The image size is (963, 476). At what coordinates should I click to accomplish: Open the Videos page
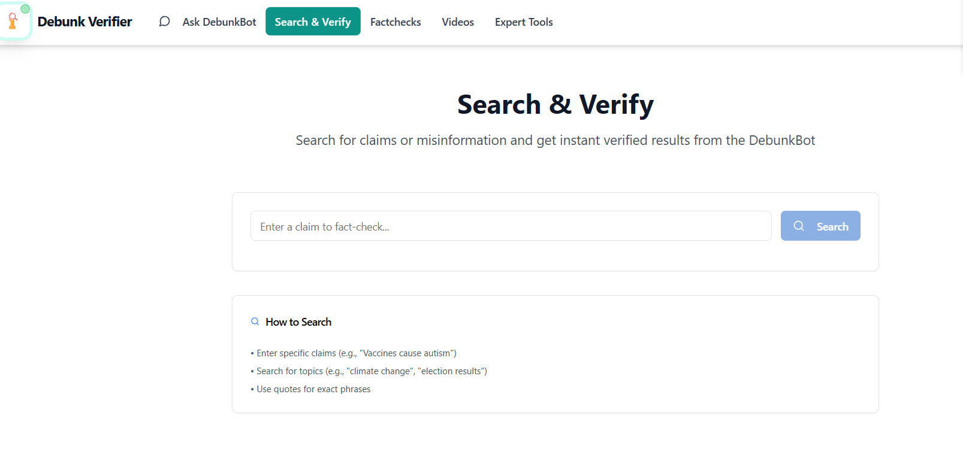[x=458, y=22]
